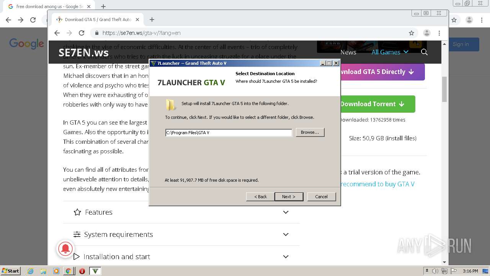Open the red Opera taskbar icon
490x276 pixels.
point(82,271)
